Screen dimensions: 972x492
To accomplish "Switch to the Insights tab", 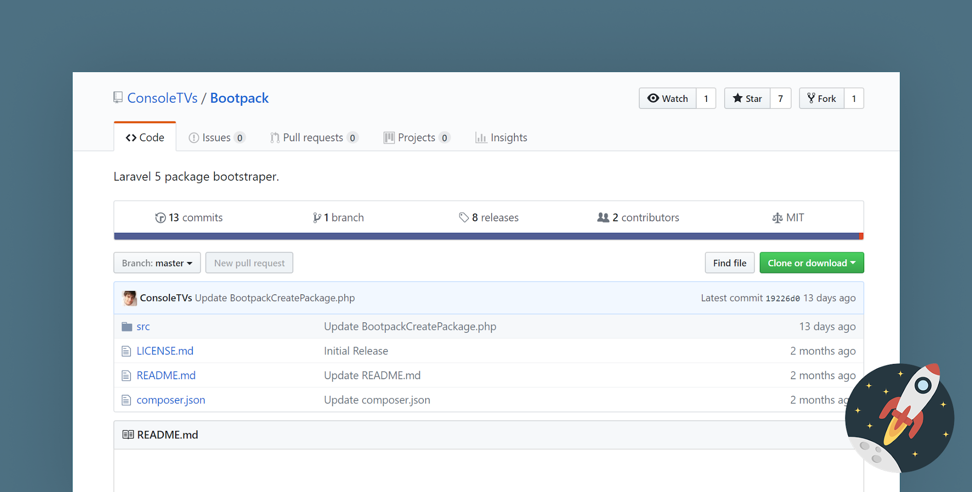I will [502, 137].
